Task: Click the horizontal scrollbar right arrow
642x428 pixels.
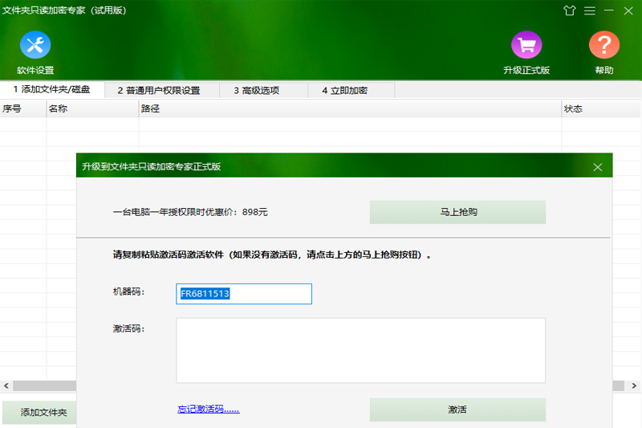Action: [x=634, y=385]
